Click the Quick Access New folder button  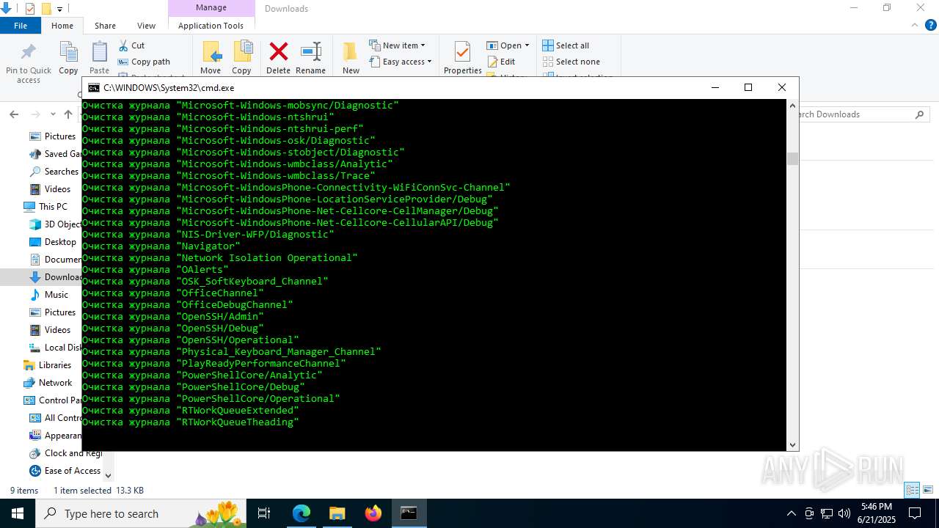tap(46, 9)
